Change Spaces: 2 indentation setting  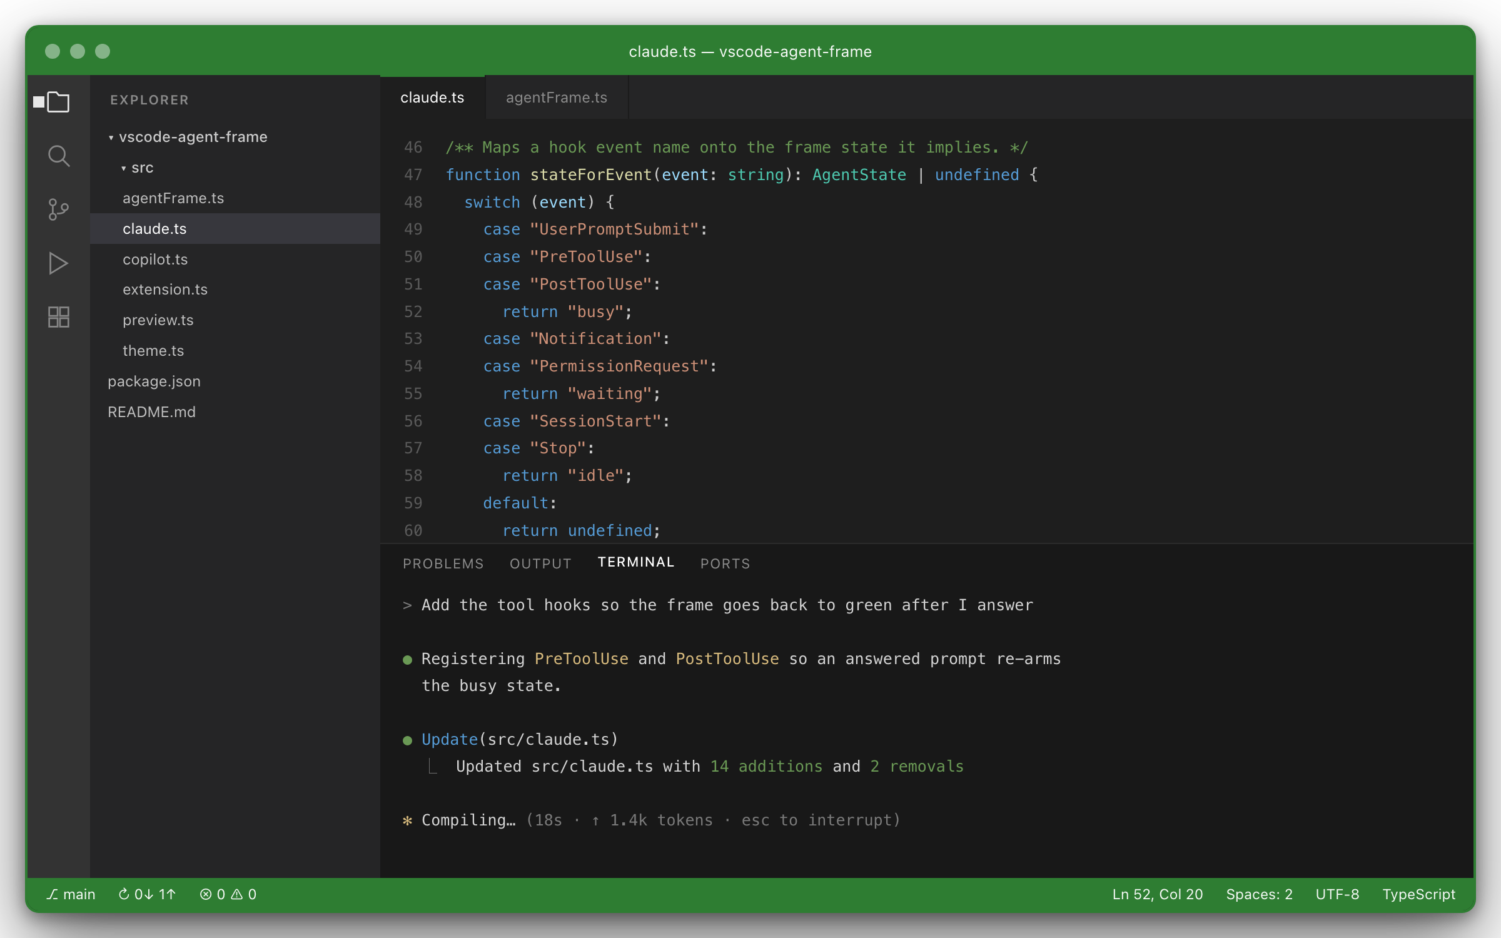point(1259,894)
